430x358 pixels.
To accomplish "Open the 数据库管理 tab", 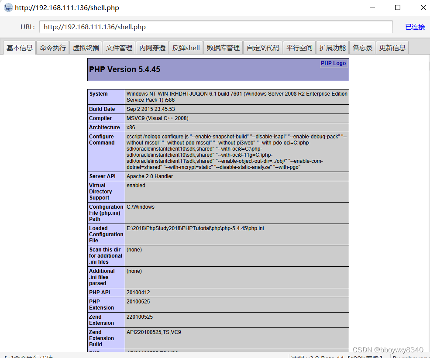I will [x=223, y=48].
